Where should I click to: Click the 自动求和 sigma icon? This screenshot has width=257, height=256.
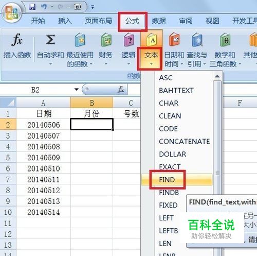tap(50, 40)
